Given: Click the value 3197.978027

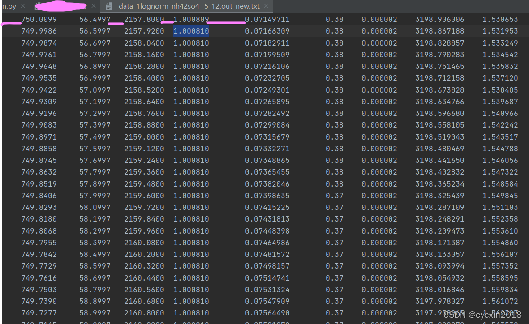Looking at the screenshot, I should pyautogui.click(x=439, y=302).
